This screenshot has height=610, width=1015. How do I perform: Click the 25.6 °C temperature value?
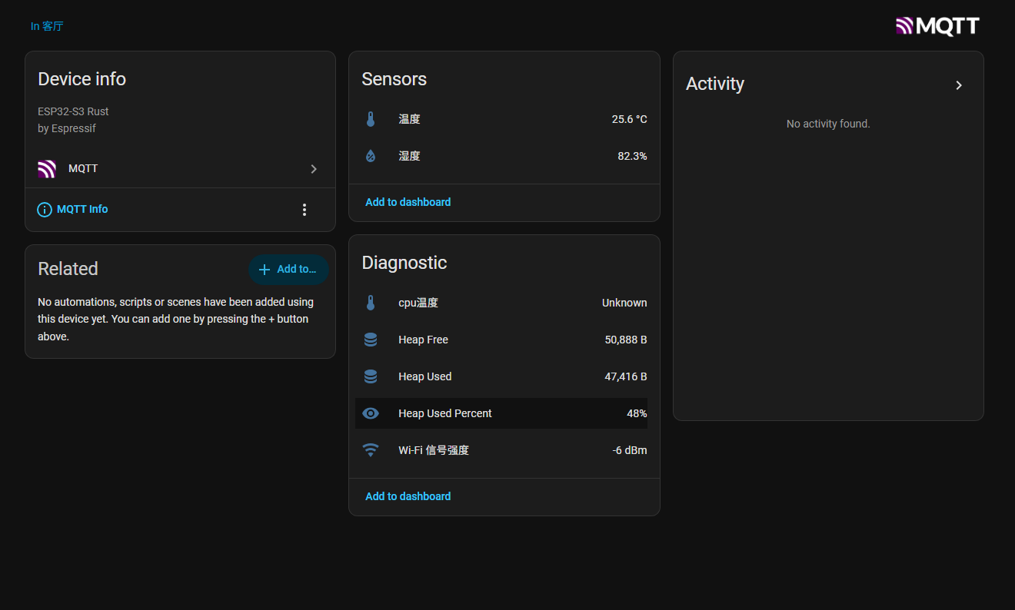629,119
